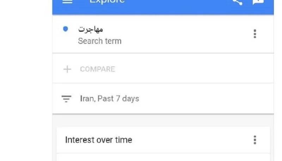Click the plus icon beside COMPARE
The image size is (282, 161).
point(67,69)
